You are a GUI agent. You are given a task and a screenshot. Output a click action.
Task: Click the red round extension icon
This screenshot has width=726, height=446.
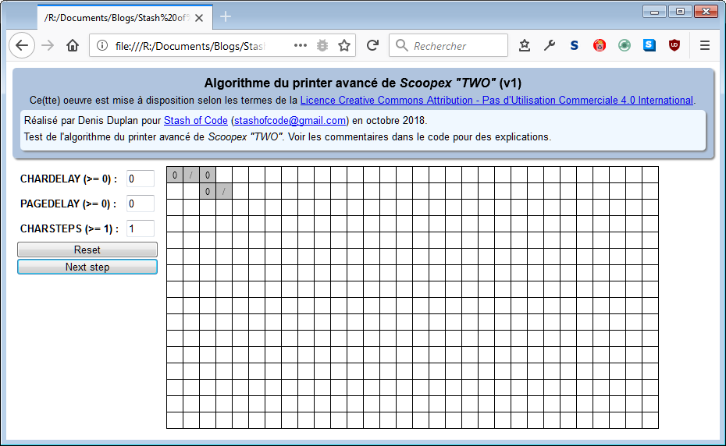click(x=600, y=45)
